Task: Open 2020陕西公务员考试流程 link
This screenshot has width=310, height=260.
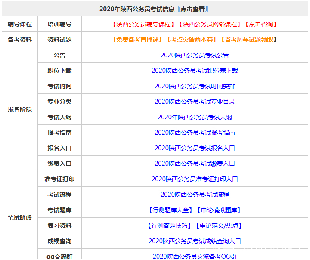Action: point(195,195)
